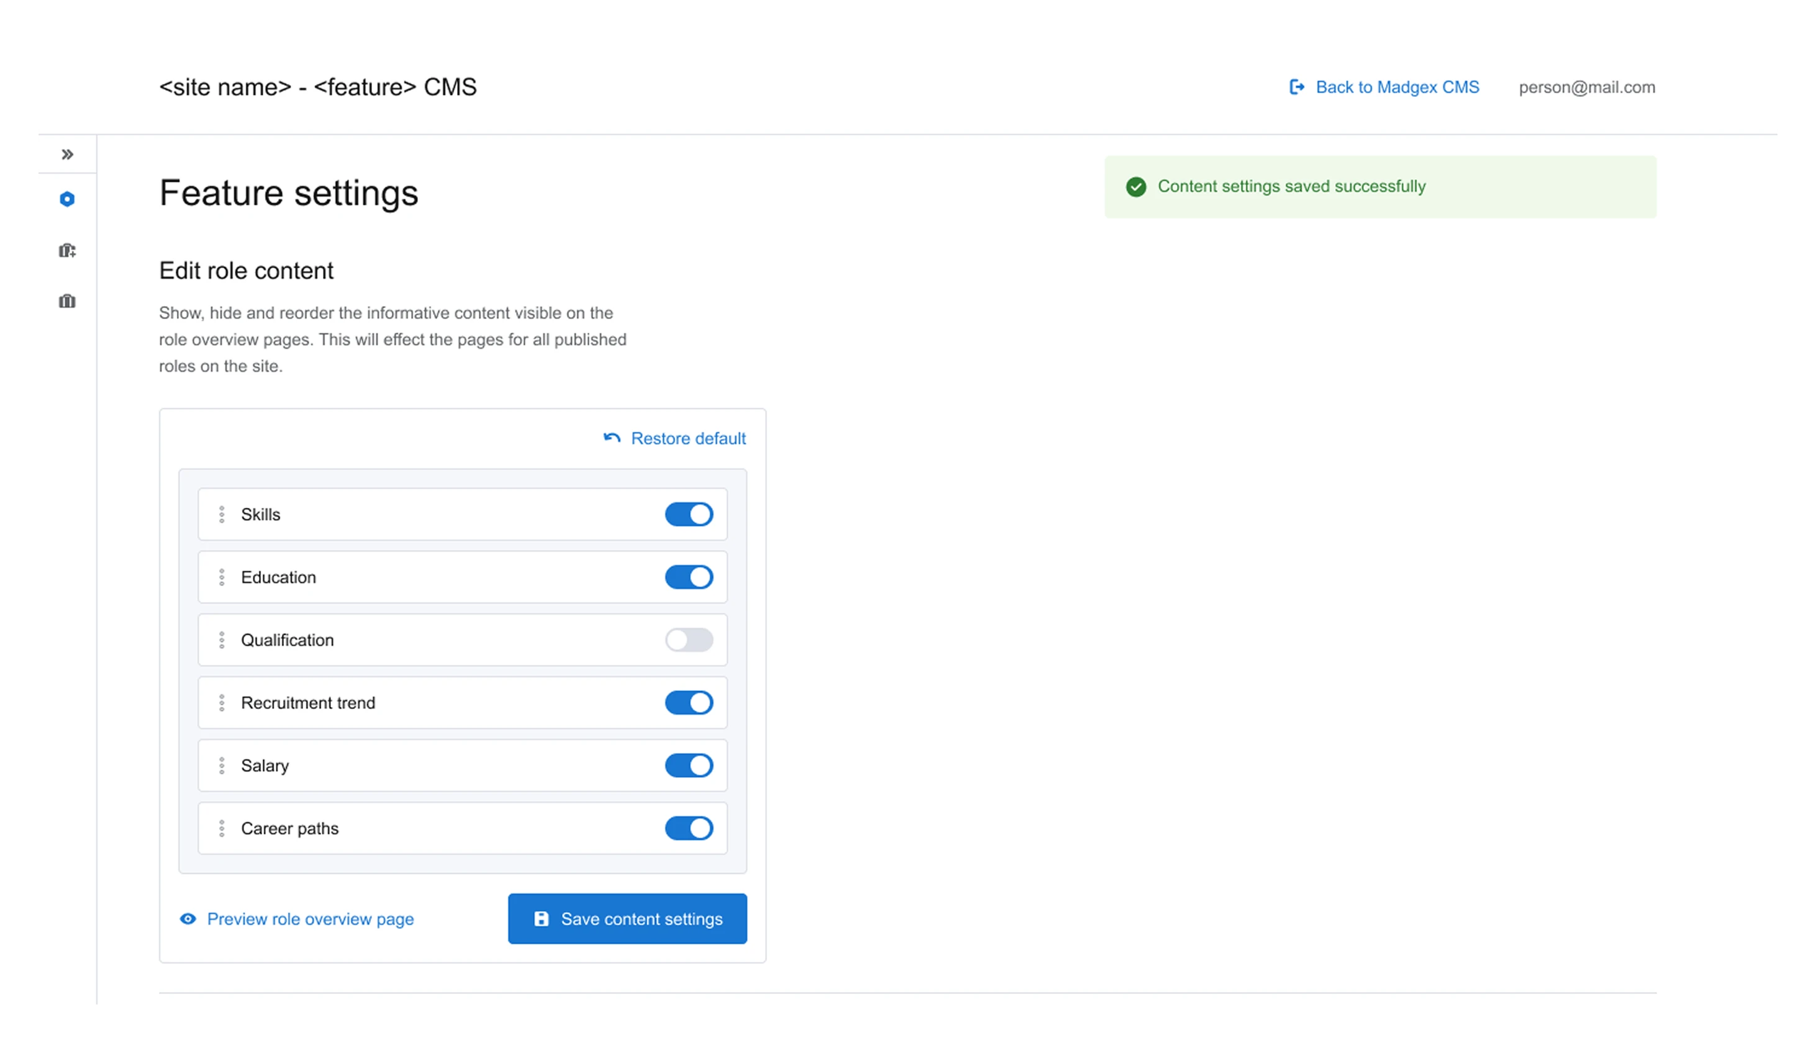Open the hexagon settings sidebar icon
Viewport: 1816px width, 1043px height.
(x=67, y=199)
